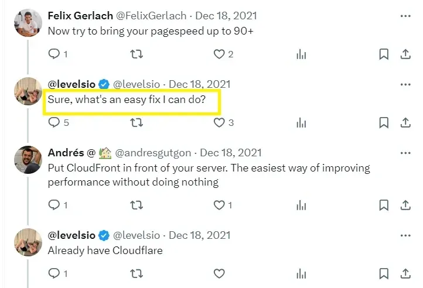The image size is (423, 288).
Task: Retweet Felix Gerlach's tweet
Action: coord(136,54)
